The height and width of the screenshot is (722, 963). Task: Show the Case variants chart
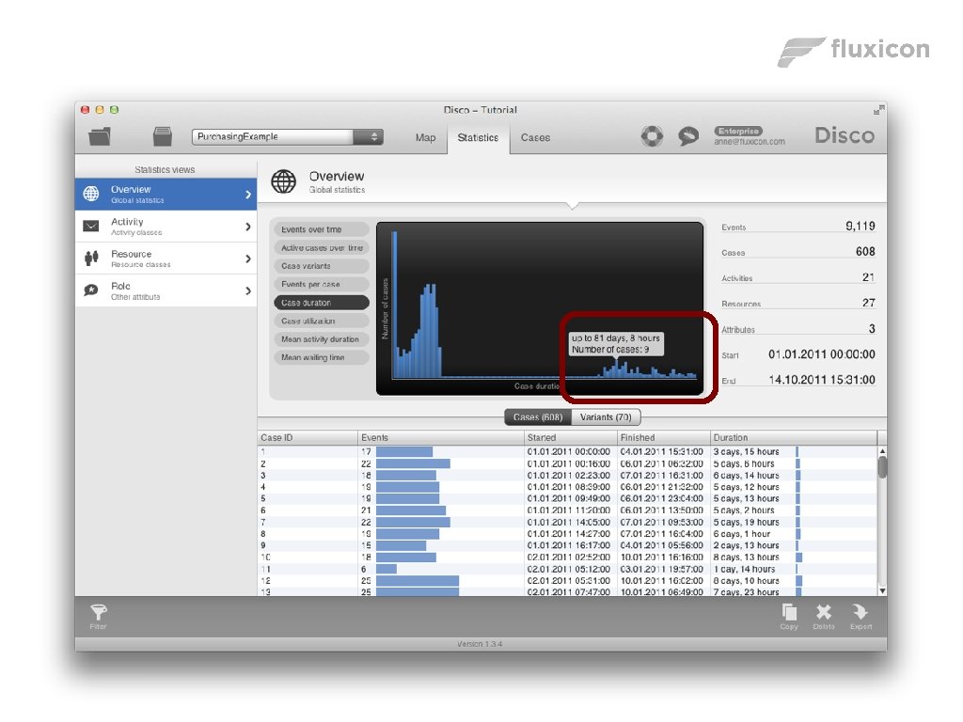[x=322, y=266]
